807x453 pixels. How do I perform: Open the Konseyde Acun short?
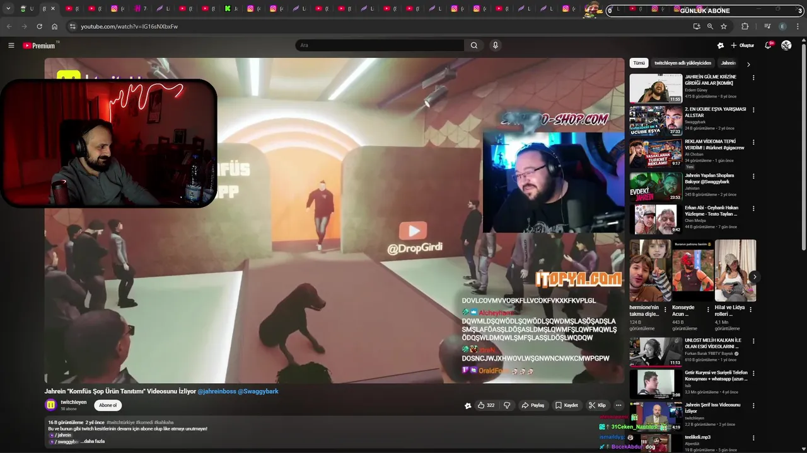[692, 271]
